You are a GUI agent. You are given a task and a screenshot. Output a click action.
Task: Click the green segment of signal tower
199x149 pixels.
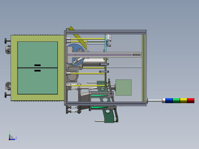[x=176, y=100]
